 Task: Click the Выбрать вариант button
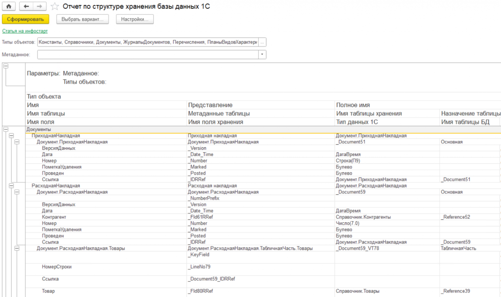pyautogui.click(x=82, y=19)
